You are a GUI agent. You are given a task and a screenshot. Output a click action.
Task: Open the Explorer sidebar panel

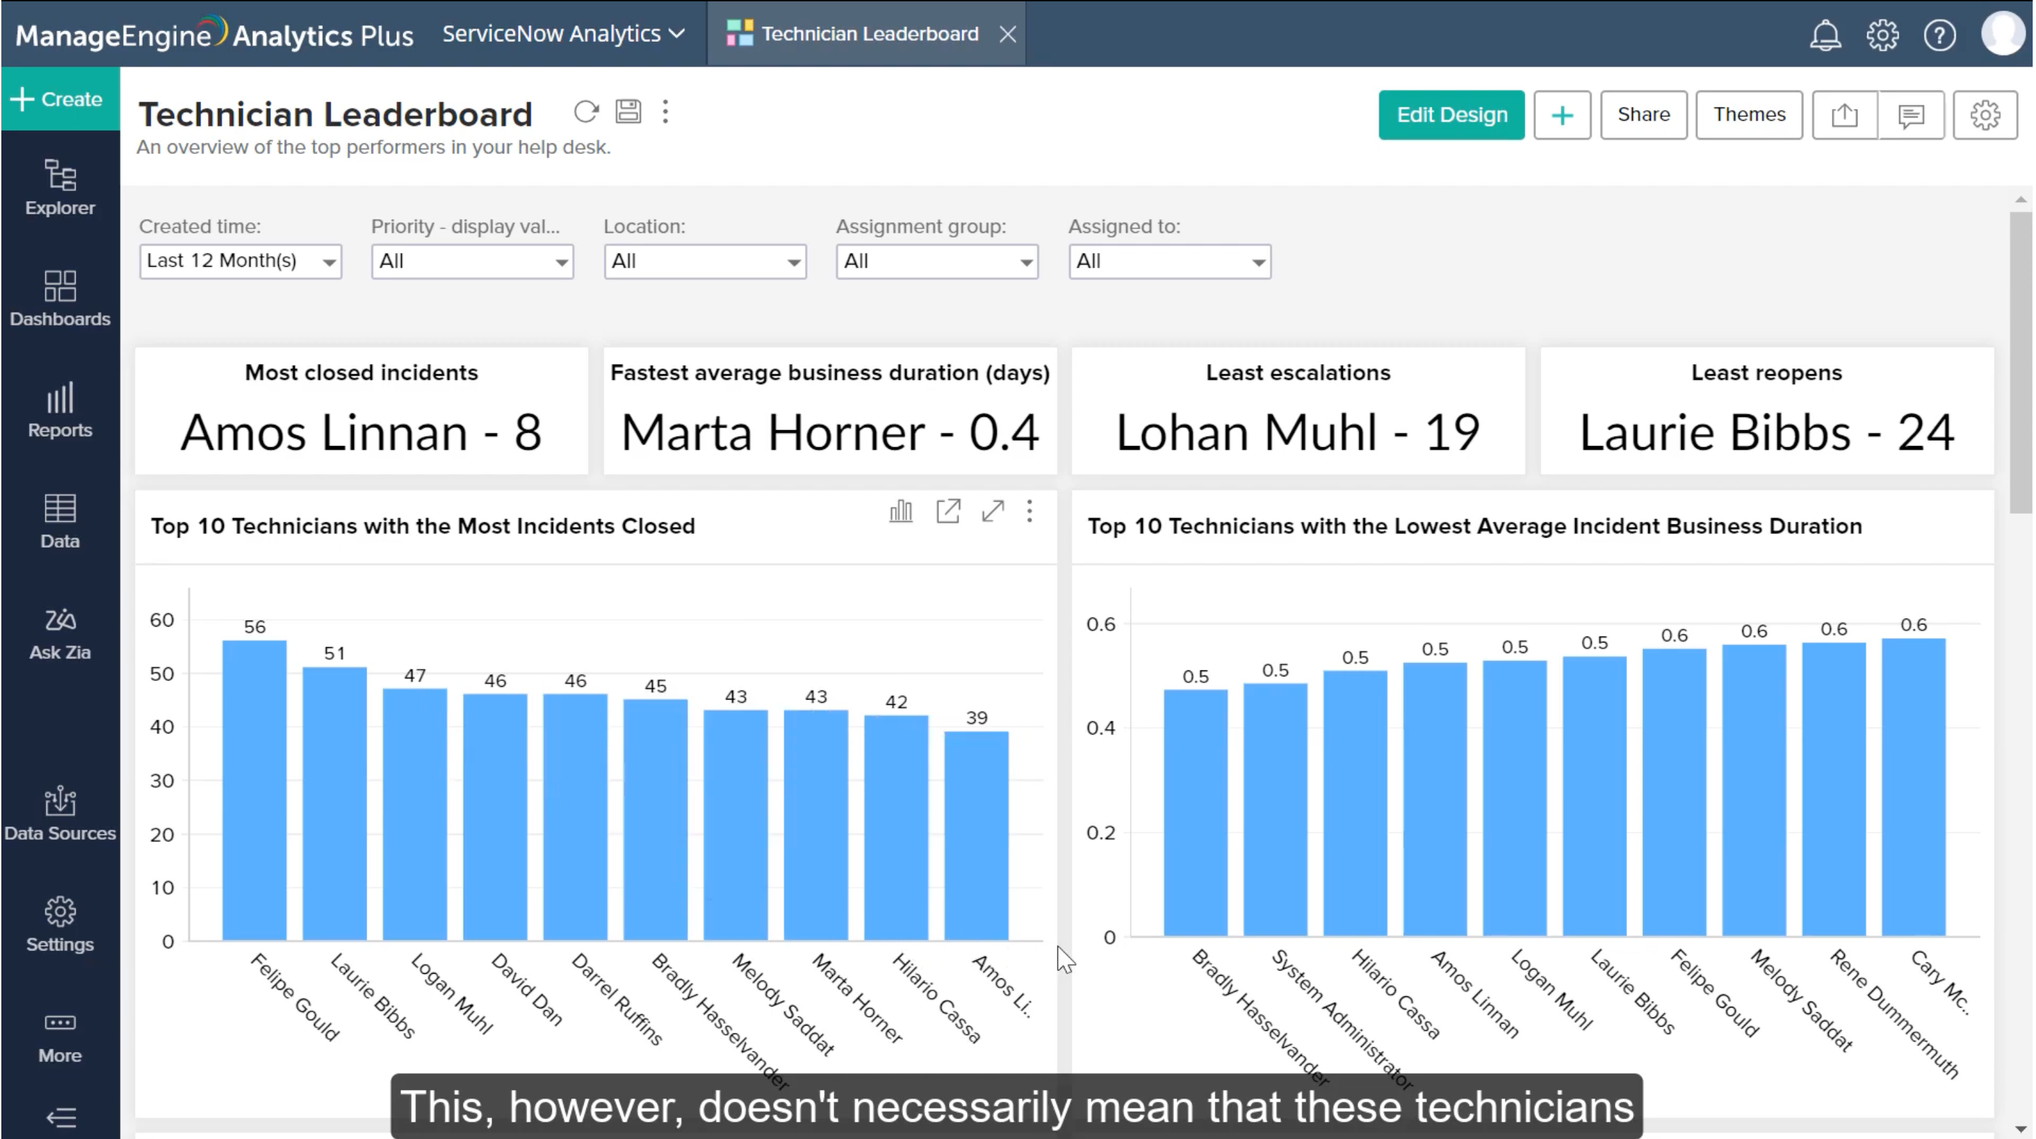point(60,187)
